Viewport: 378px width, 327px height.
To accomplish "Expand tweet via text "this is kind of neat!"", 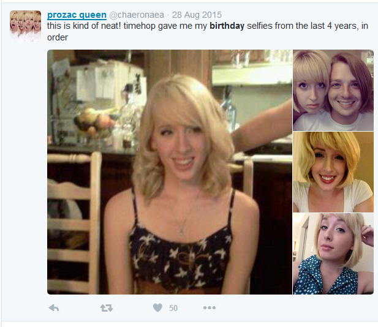I will pos(84,26).
